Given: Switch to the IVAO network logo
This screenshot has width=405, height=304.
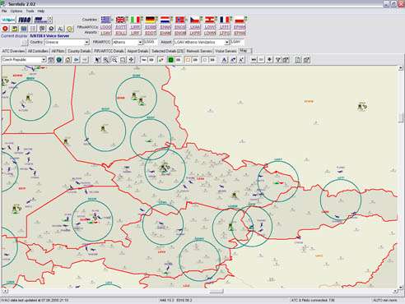Looking at the screenshot, I should coord(25,20).
